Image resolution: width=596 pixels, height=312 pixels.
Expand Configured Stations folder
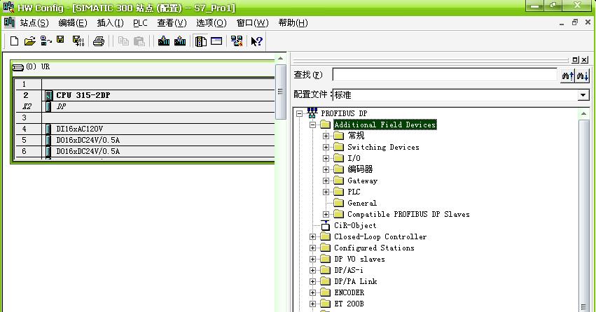(312, 248)
